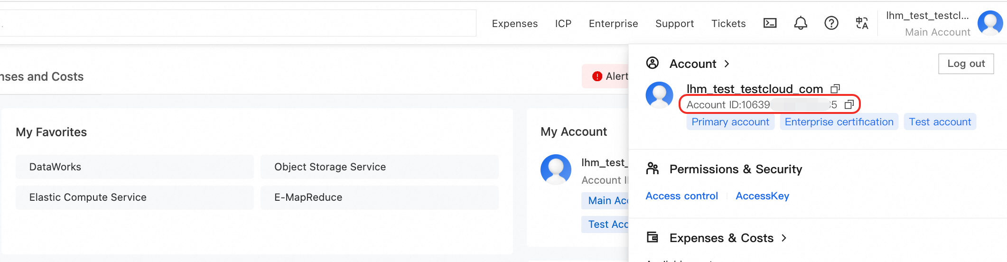Open DataWorks from My Favorites
The height and width of the screenshot is (262, 1007).
tap(135, 167)
